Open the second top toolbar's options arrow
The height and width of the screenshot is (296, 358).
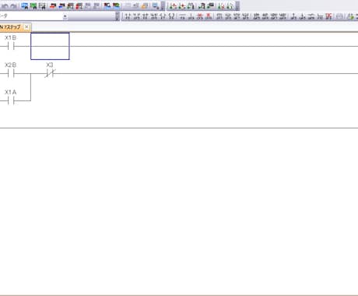pyautogui.click(x=237, y=6)
